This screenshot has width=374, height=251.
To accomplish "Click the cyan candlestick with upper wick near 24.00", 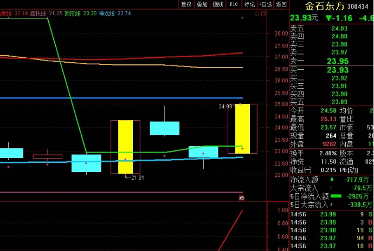I will click(x=165, y=128).
